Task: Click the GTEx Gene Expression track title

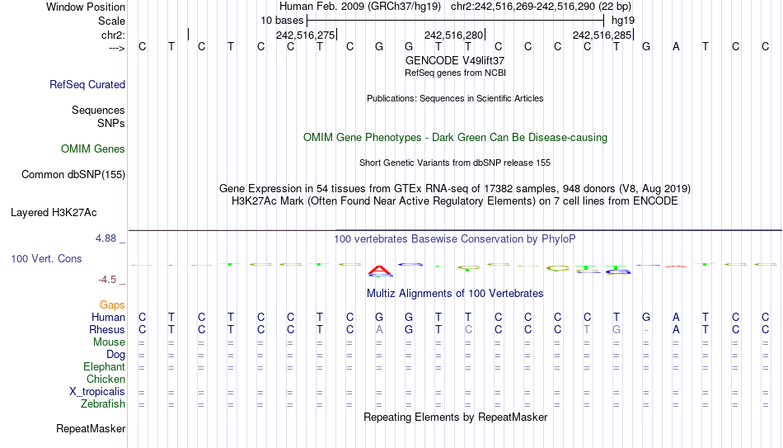Action: tap(455, 188)
